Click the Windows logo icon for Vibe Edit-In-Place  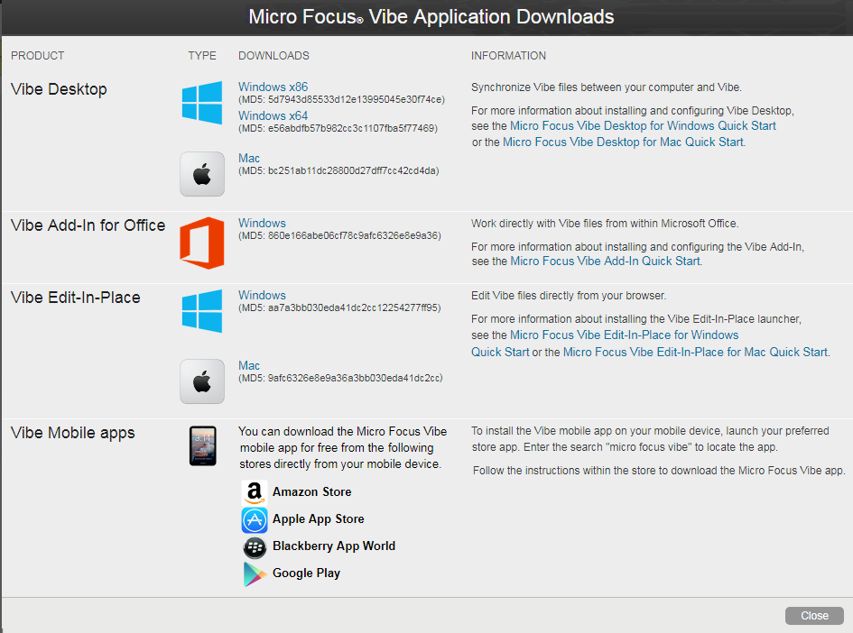(x=202, y=311)
